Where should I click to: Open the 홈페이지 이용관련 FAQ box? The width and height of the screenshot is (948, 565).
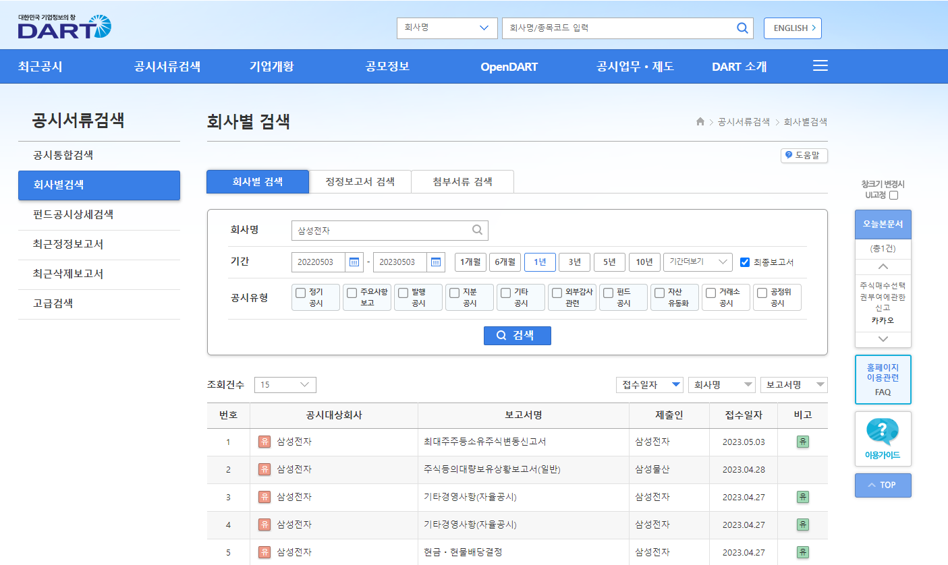pyautogui.click(x=883, y=380)
